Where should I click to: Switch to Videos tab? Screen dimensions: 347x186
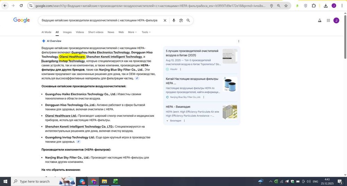tap(80, 32)
